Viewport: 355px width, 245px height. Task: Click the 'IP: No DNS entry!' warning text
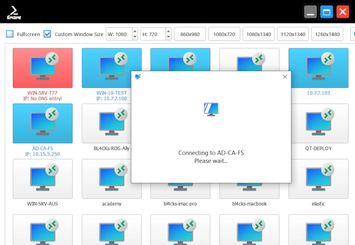[42, 99]
